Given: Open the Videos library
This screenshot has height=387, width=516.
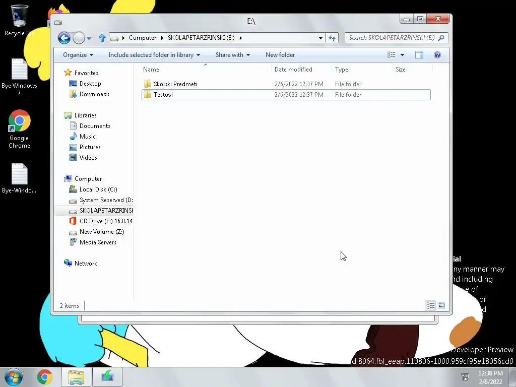Looking at the screenshot, I should coord(88,157).
